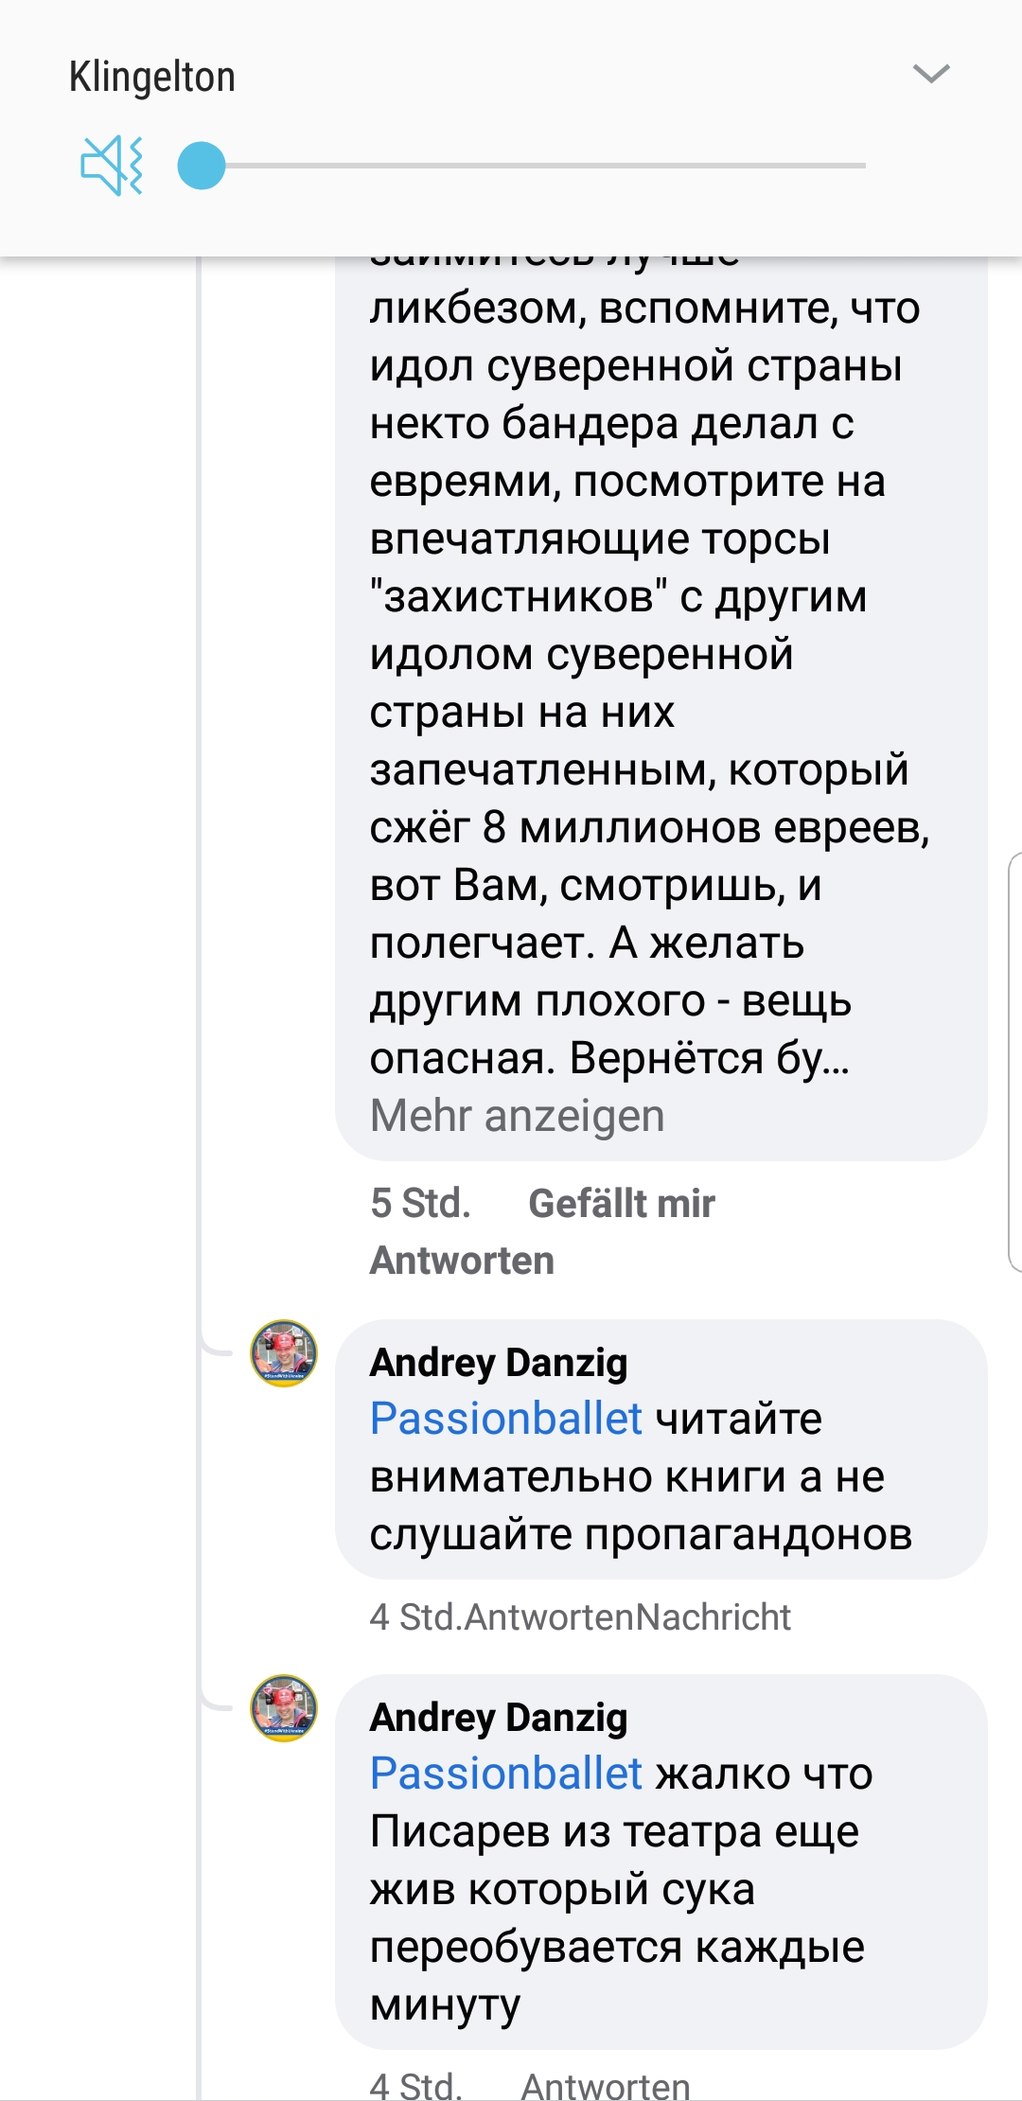
Task: Tap 'Antworten' under the 'пропагандонов' reply
Action: [x=549, y=1617]
